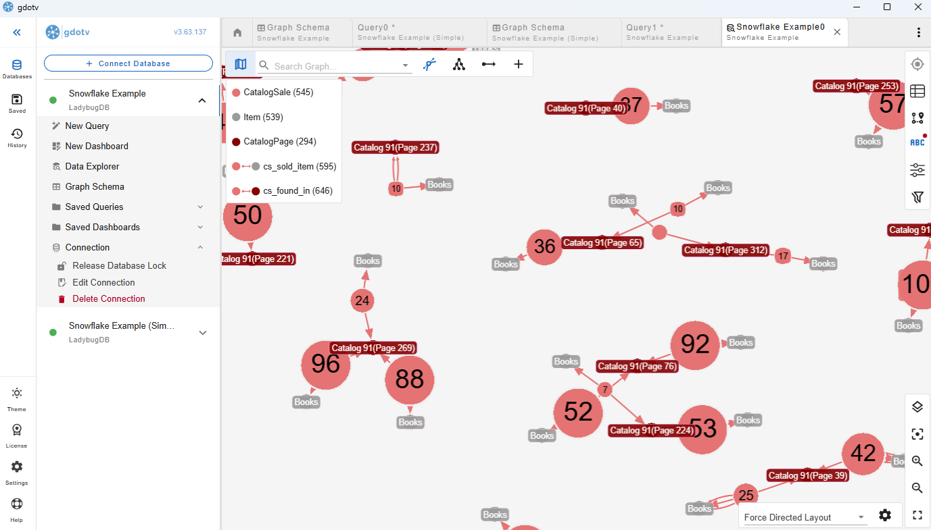Go to the Home tab icon

point(237,32)
